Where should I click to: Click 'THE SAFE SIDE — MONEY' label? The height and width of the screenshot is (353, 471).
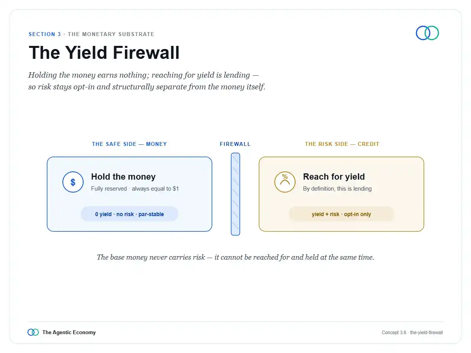click(130, 144)
